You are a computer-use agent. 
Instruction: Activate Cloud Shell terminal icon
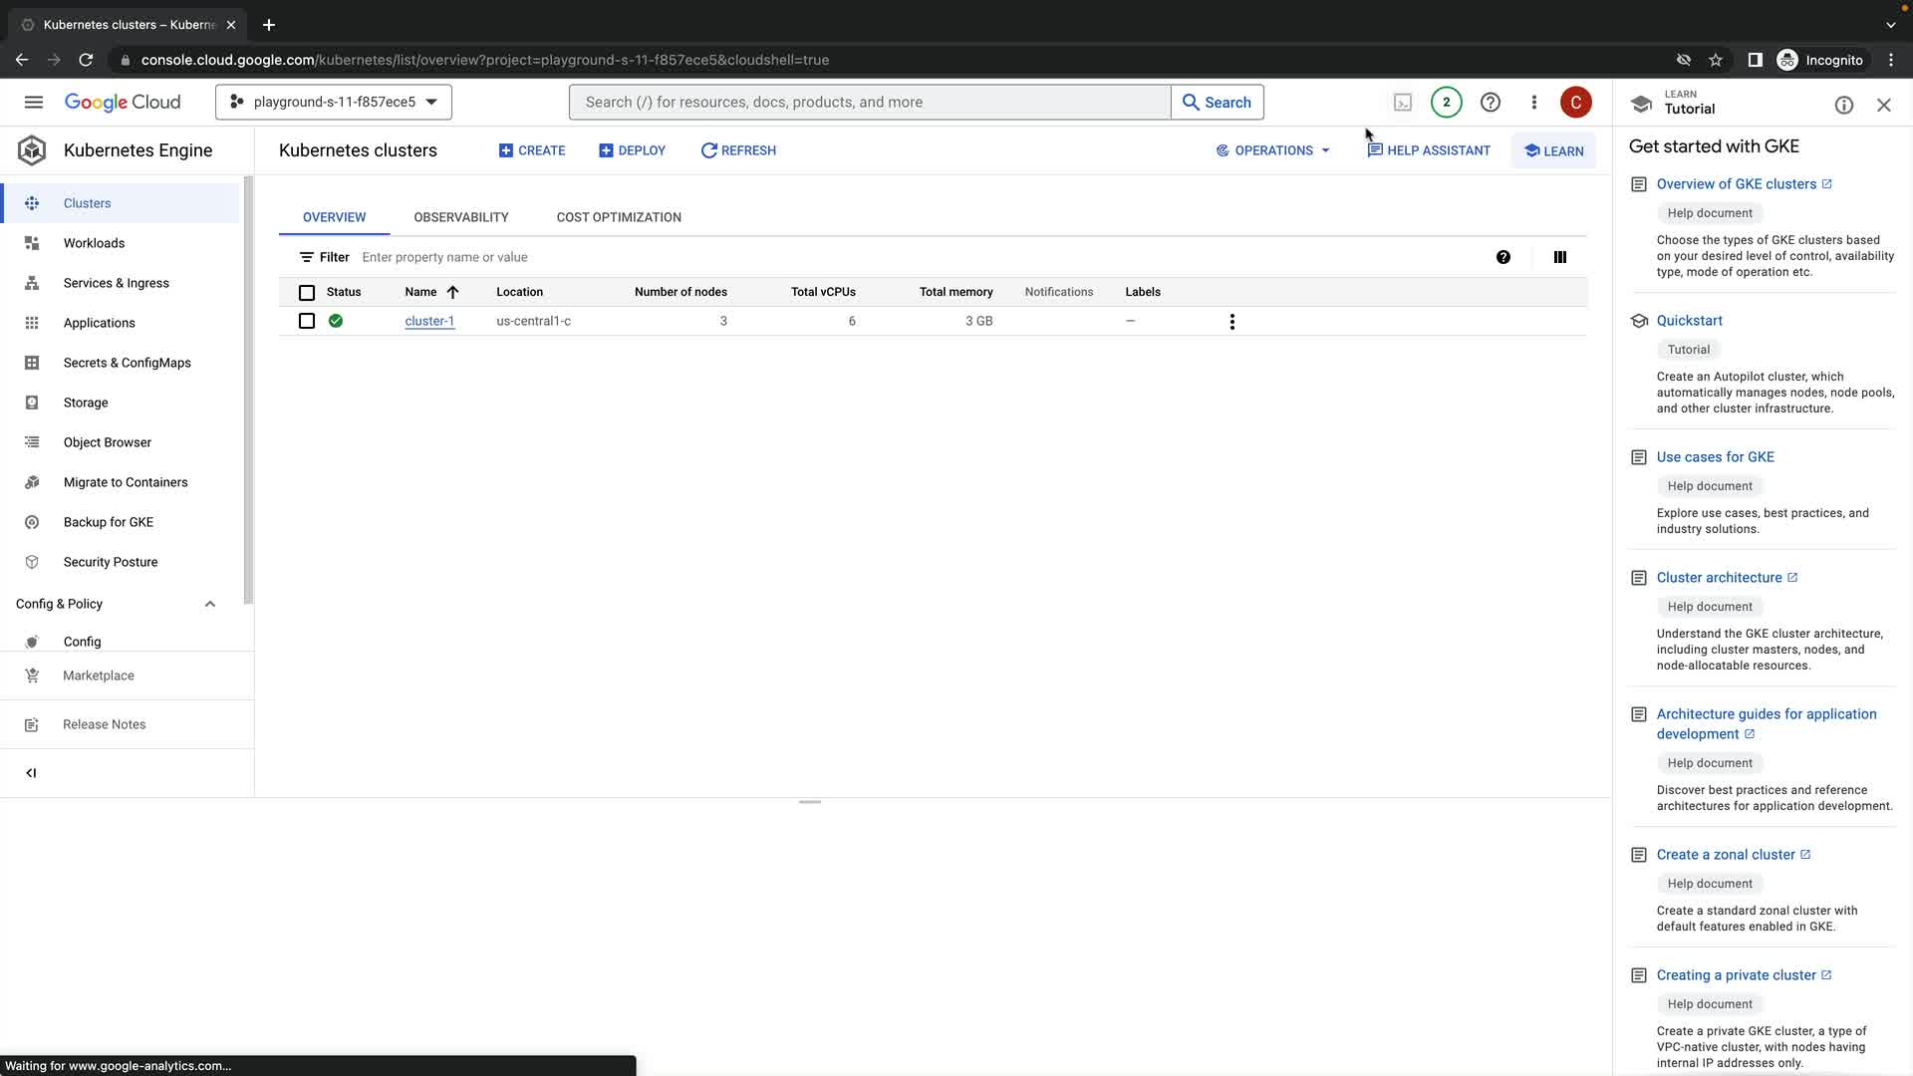pyautogui.click(x=1402, y=103)
